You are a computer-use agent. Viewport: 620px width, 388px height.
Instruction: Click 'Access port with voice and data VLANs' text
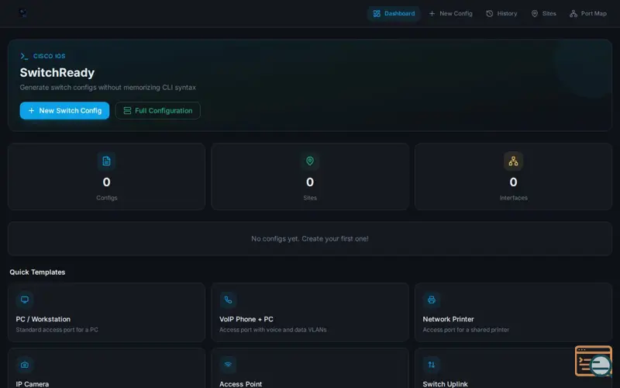[273, 330]
